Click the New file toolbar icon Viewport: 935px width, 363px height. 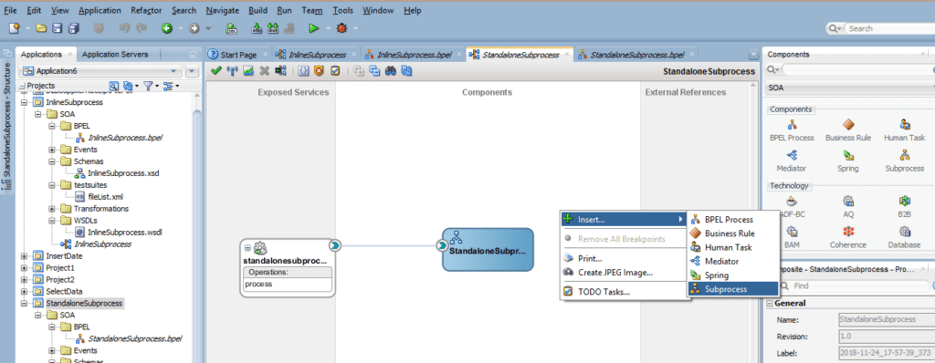click(x=14, y=28)
